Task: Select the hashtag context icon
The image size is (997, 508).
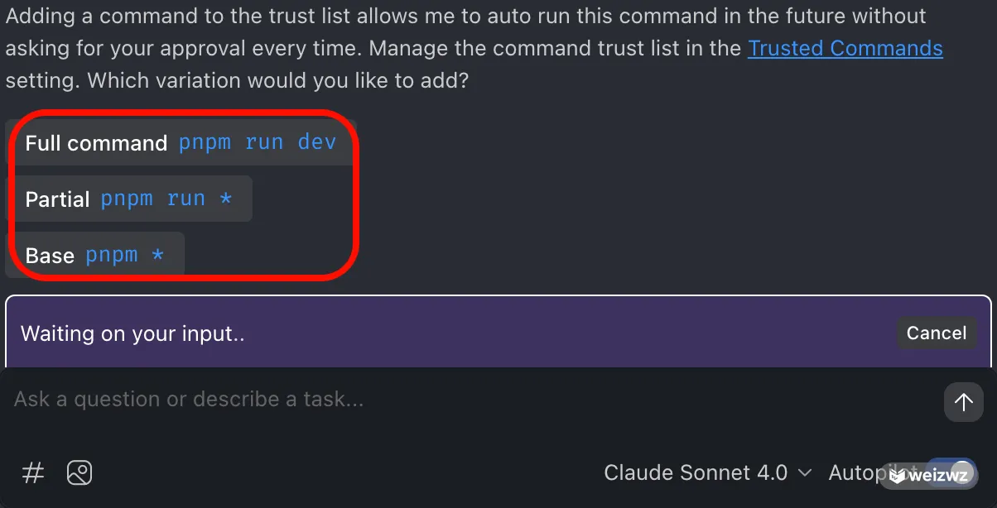Action: pos(32,472)
